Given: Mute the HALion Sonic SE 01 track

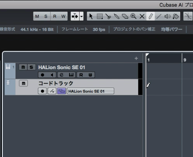Looking at the screenshot, I should pyautogui.click(x=23, y=67).
